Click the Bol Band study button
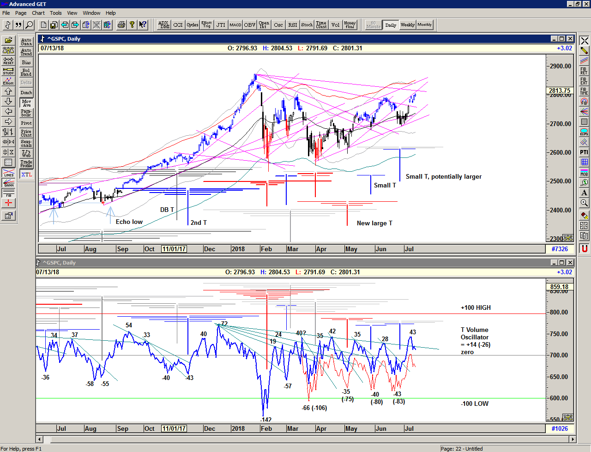Image resolution: width=591 pixels, height=452 pixels. point(26,72)
